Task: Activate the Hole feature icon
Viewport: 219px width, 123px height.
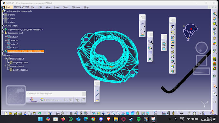Action: [172, 47]
